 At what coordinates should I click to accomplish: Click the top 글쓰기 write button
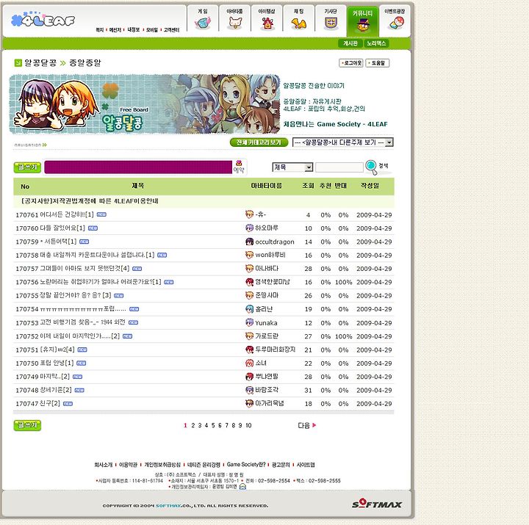pos(27,167)
